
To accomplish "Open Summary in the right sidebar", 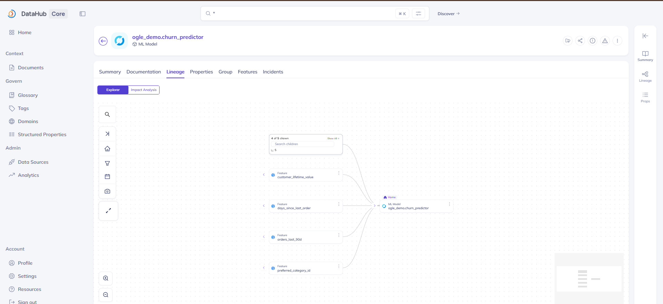I will 645,56.
